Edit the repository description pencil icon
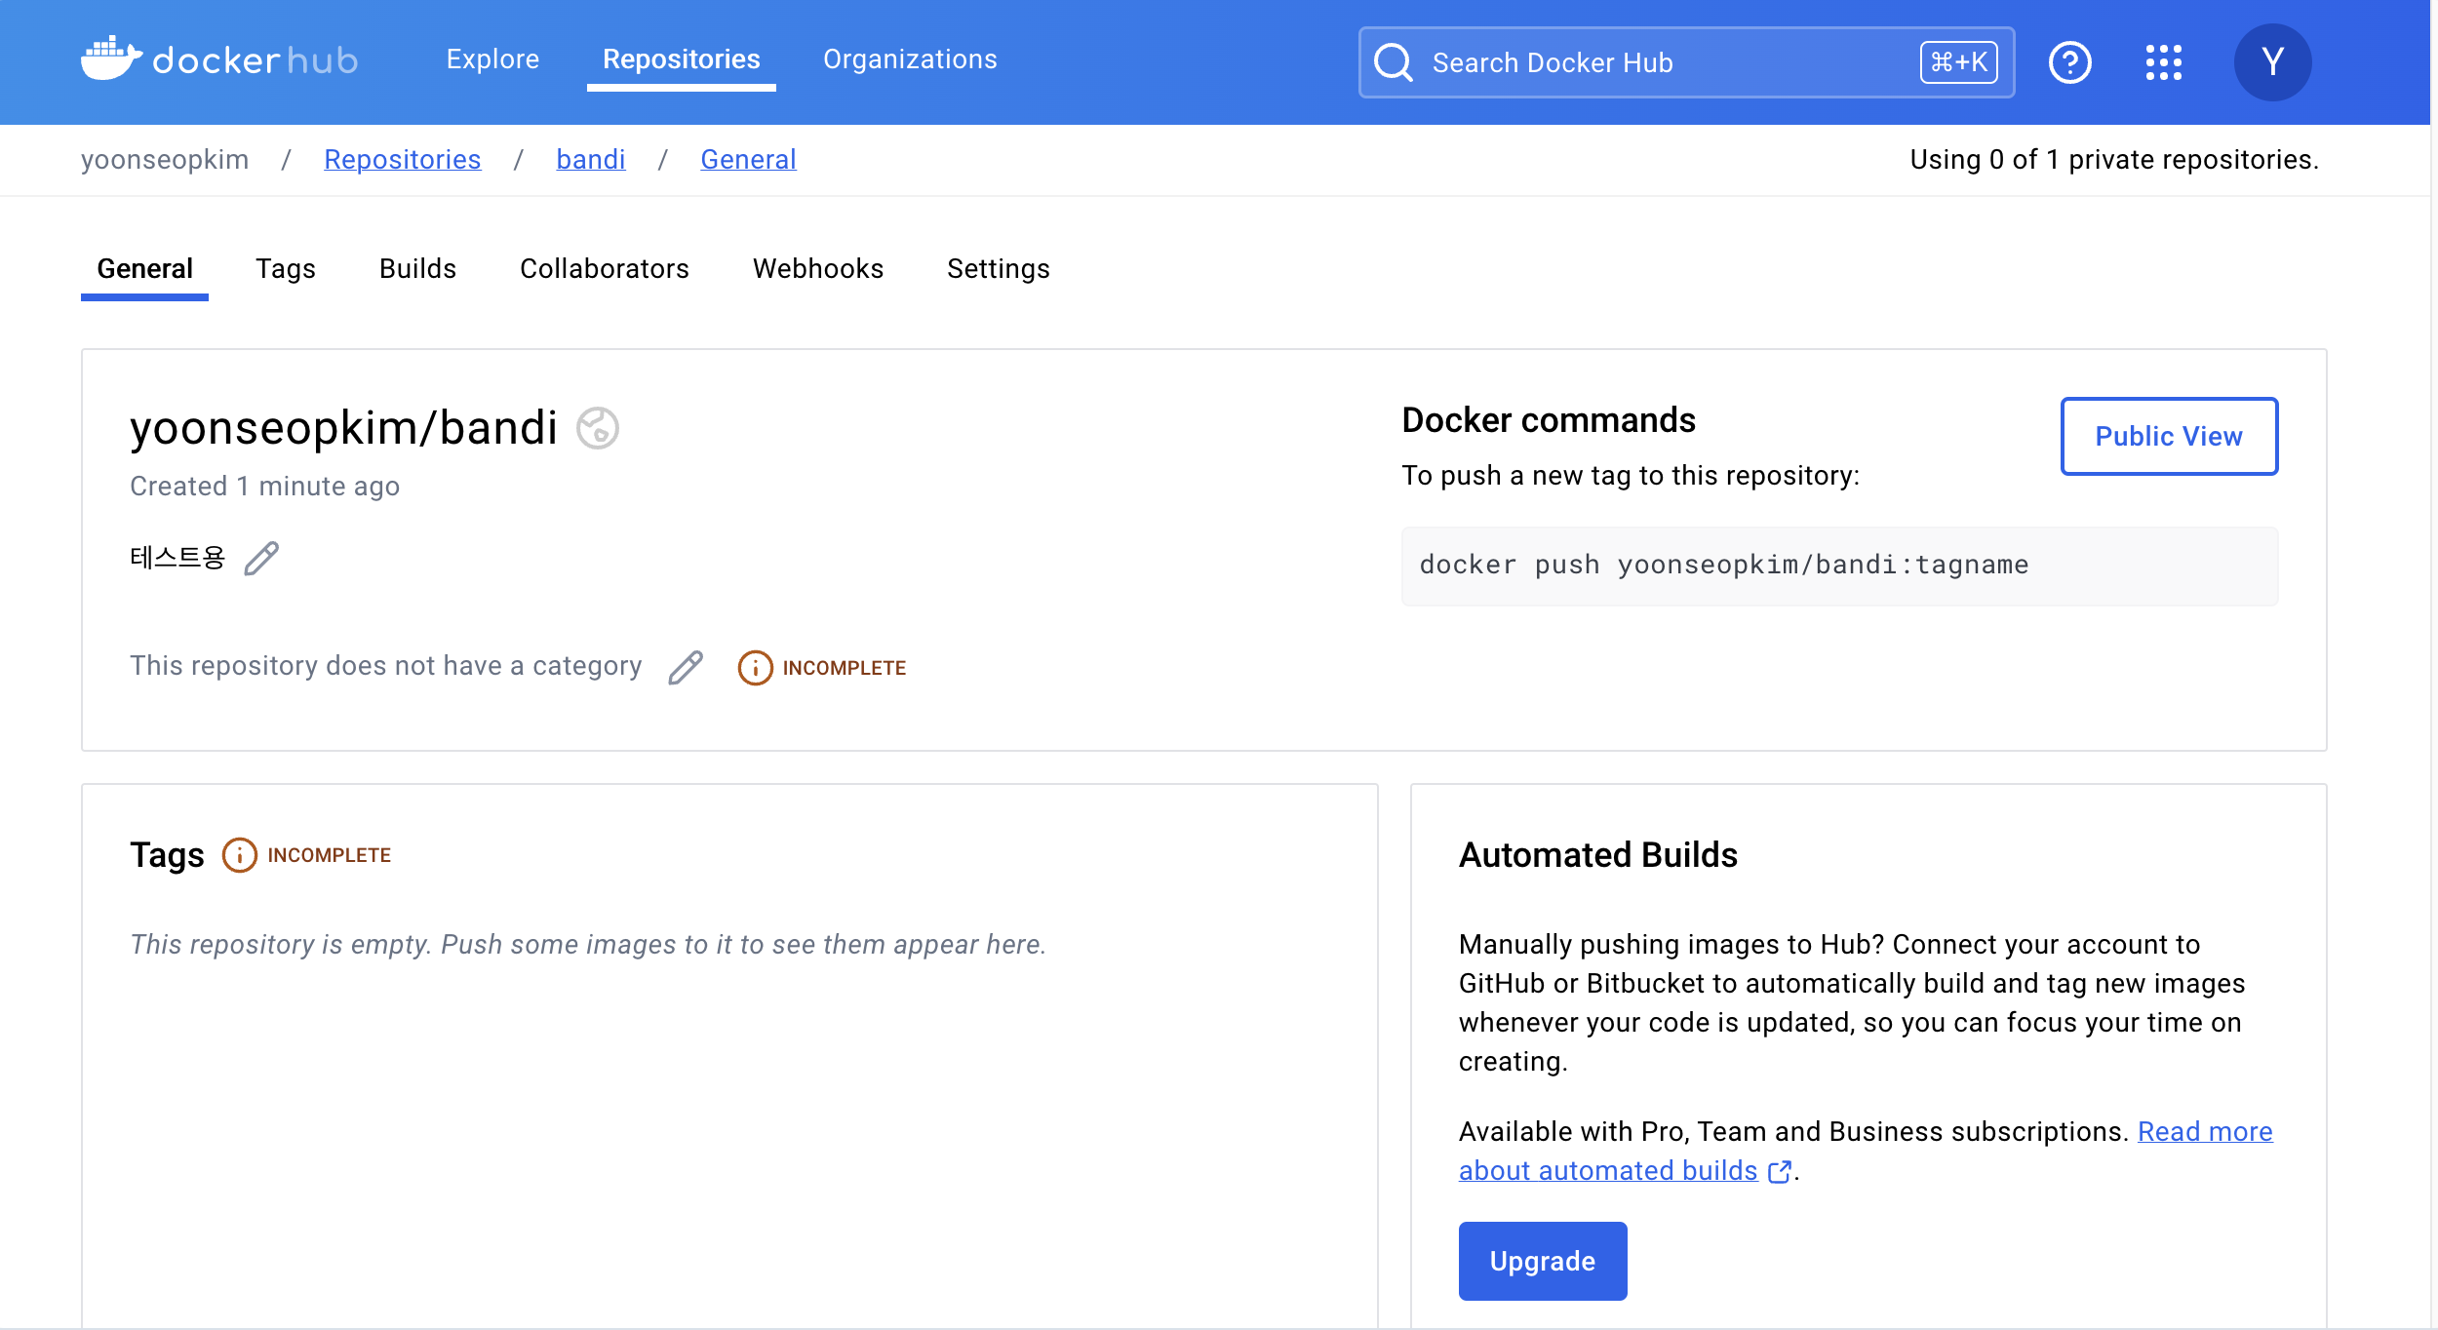Viewport: 2438px width, 1330px height. [x=261, y=559]
